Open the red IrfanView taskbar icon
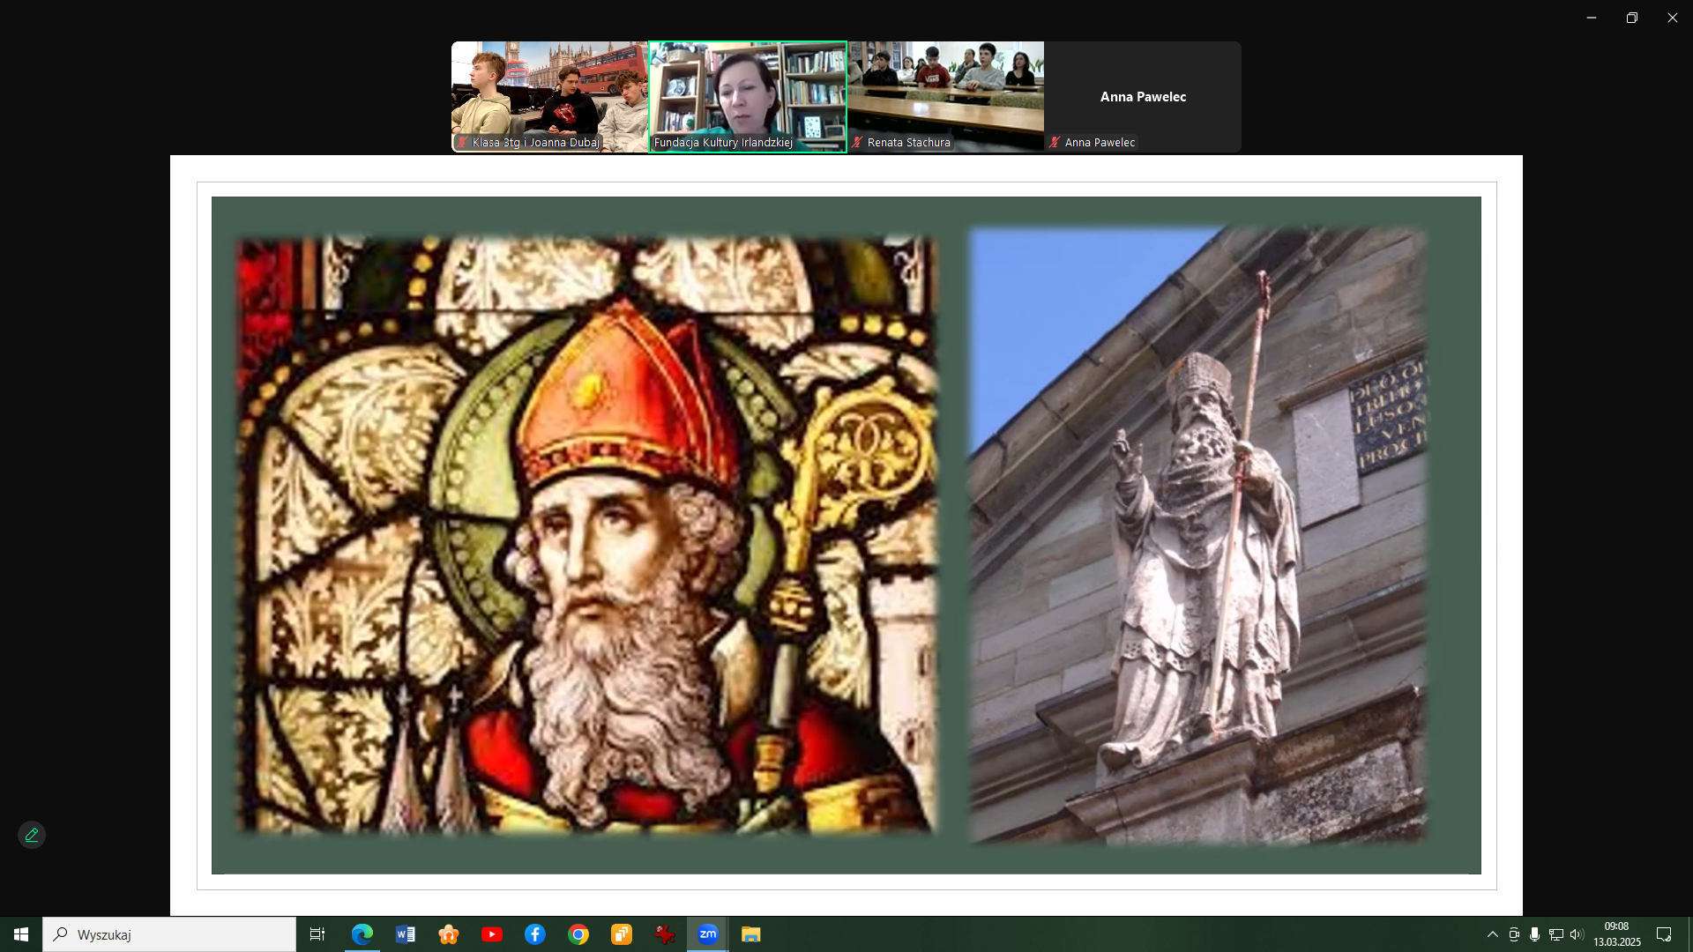 pos(665,934)
